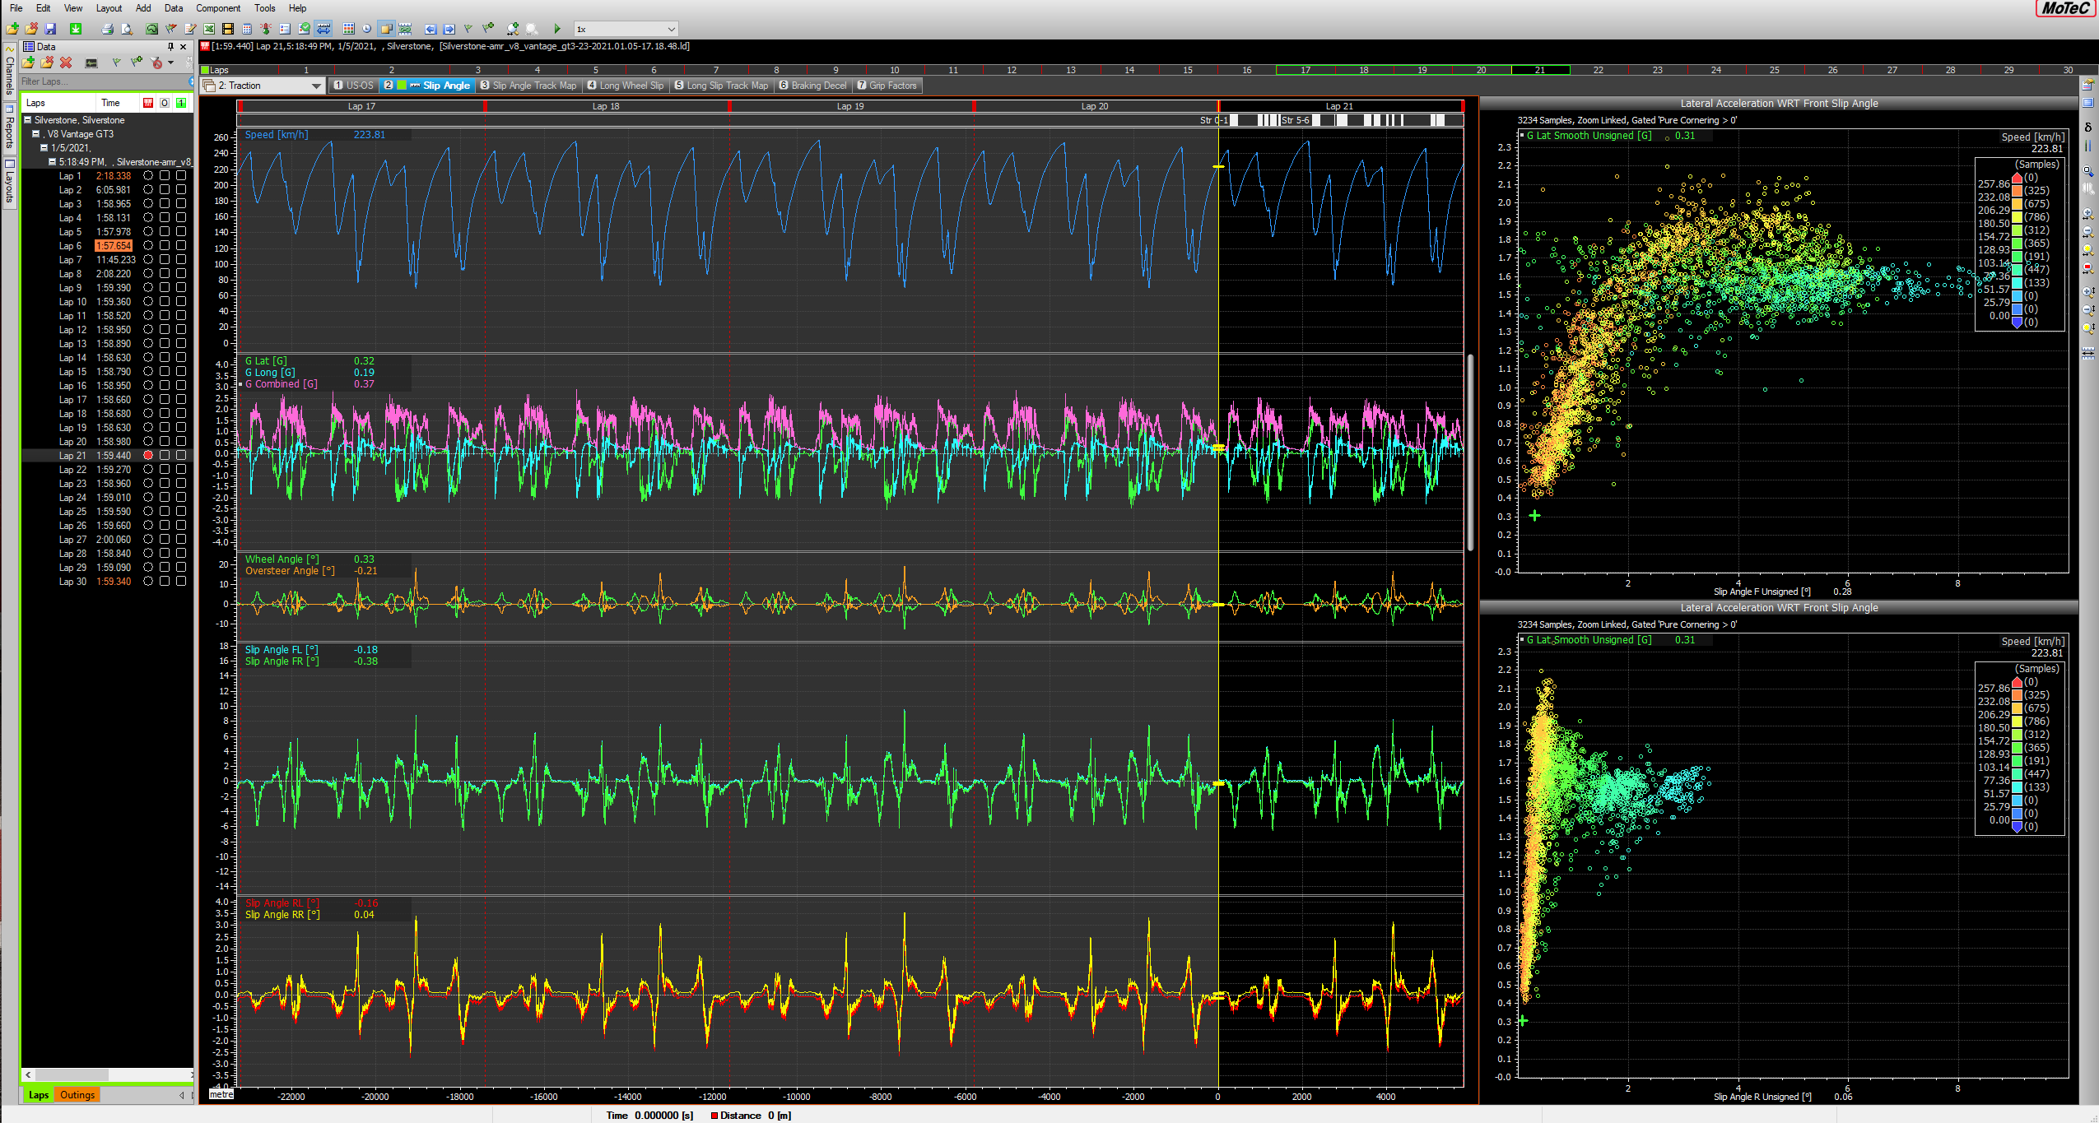The width and height of the screenshot is (2099, 1123).
Task: Pin the Data panel
Action: tap(170, 47)
